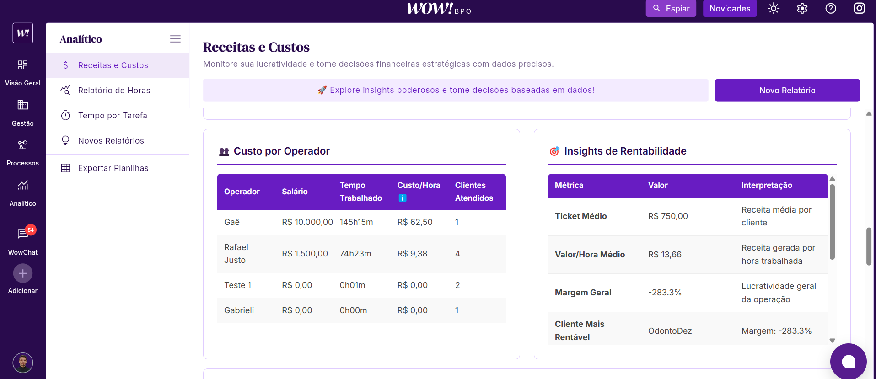Click the Novo Relatório button

pyautogui.click(x=787, y=91)
